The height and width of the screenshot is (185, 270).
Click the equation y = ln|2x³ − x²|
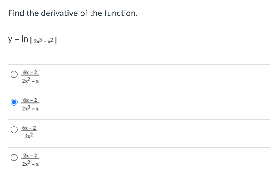tap(33, 40)
